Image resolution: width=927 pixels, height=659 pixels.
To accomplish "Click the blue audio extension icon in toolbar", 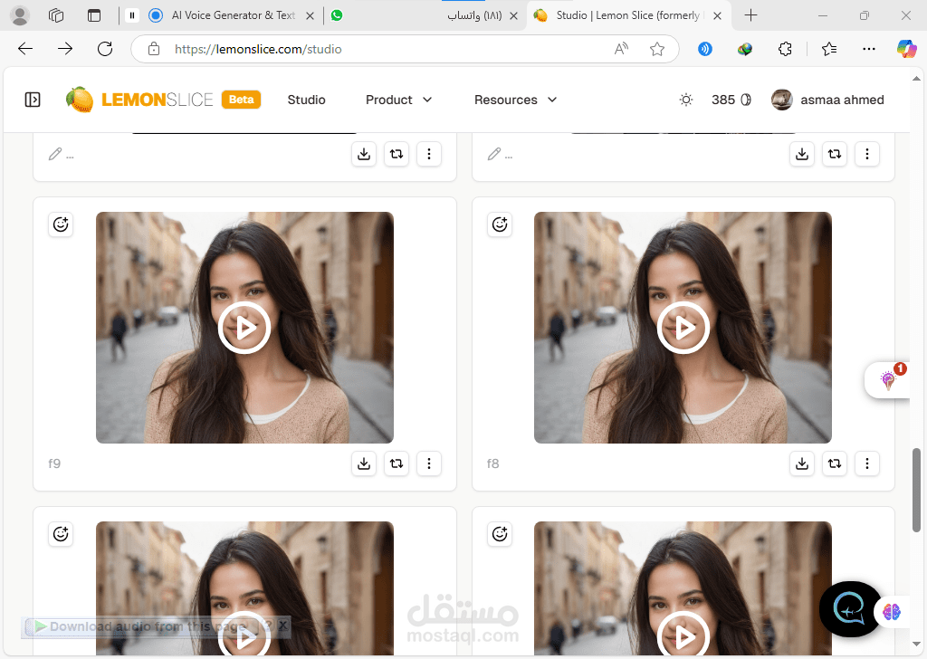I will (704, 49).
